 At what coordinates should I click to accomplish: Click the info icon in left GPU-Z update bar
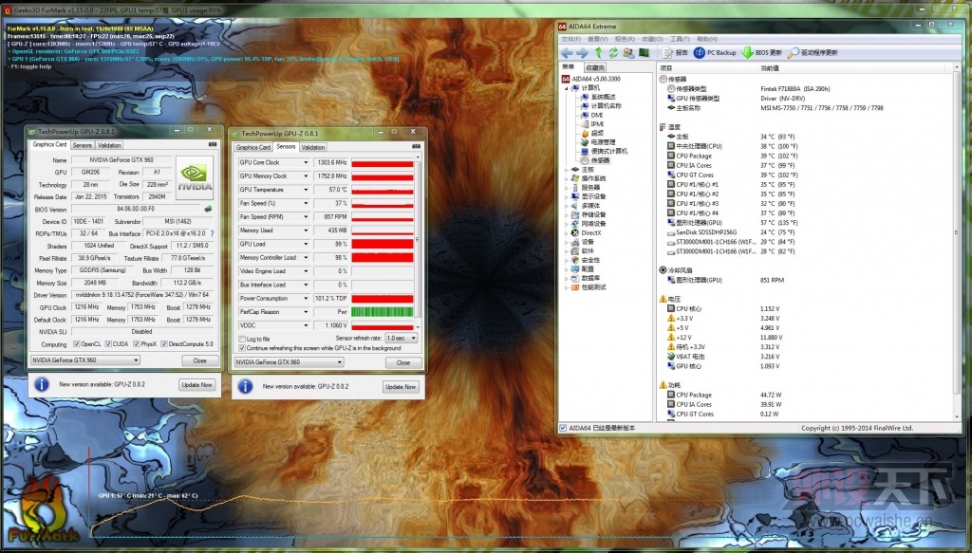point(42,384)
